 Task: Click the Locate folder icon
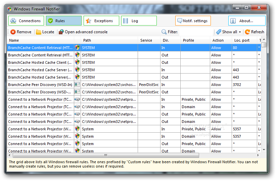click(39, 32)
